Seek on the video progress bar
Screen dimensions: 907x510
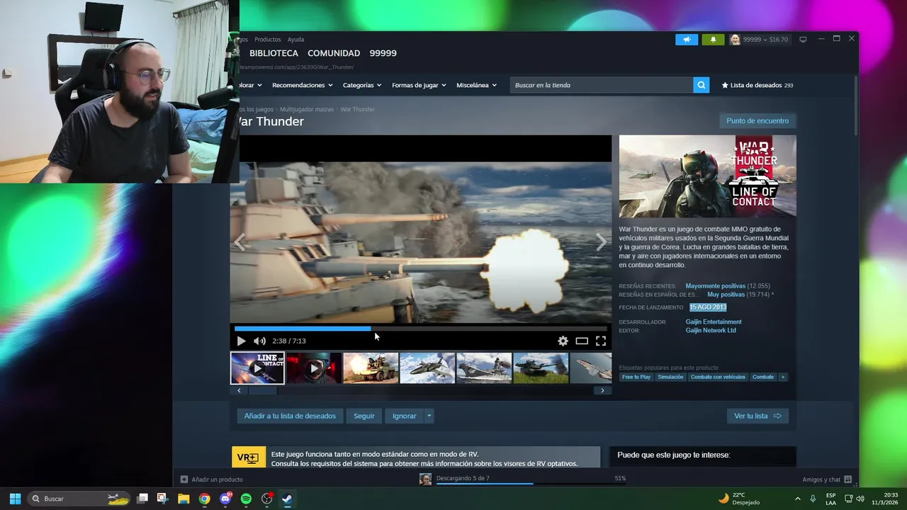click(421, 329)
